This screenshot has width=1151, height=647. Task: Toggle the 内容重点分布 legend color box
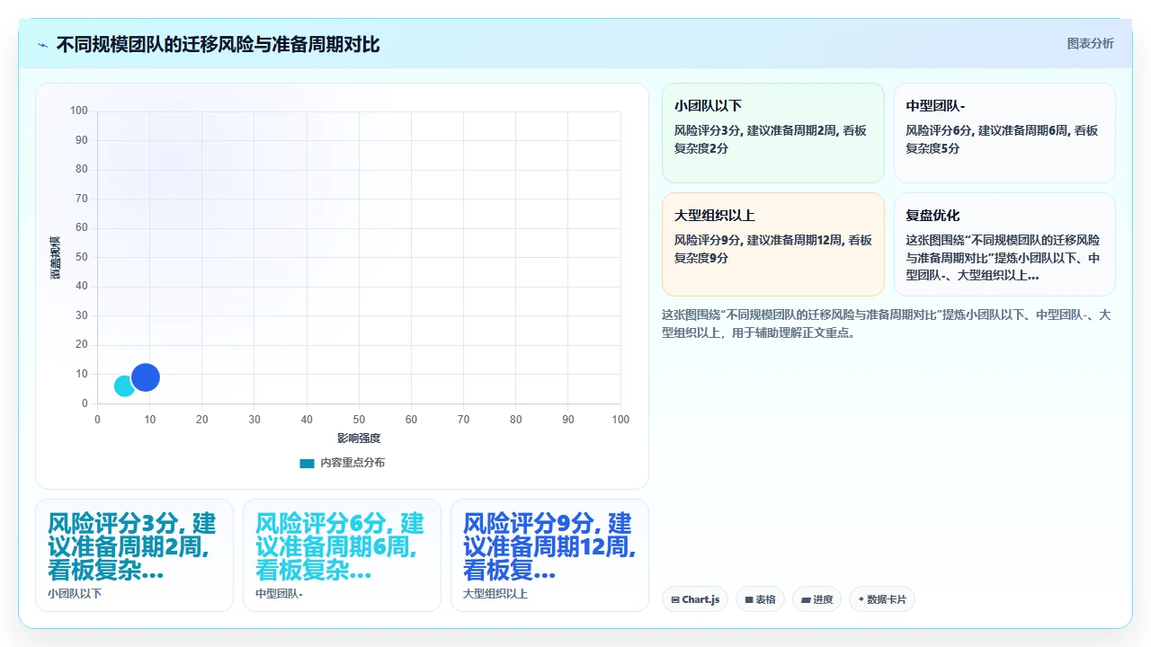(307, 463)
